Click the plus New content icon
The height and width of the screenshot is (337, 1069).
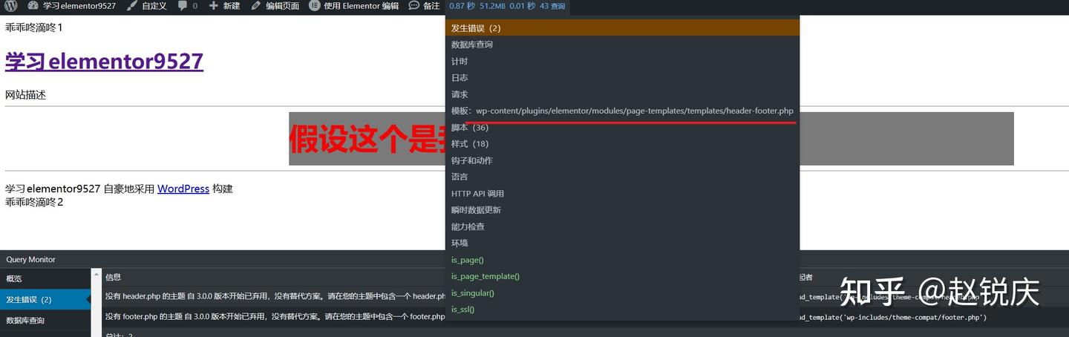point(214,6)
